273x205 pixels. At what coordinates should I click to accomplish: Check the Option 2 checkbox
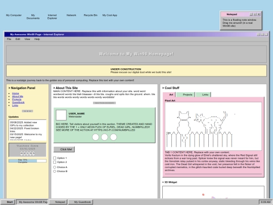point(55,162)
